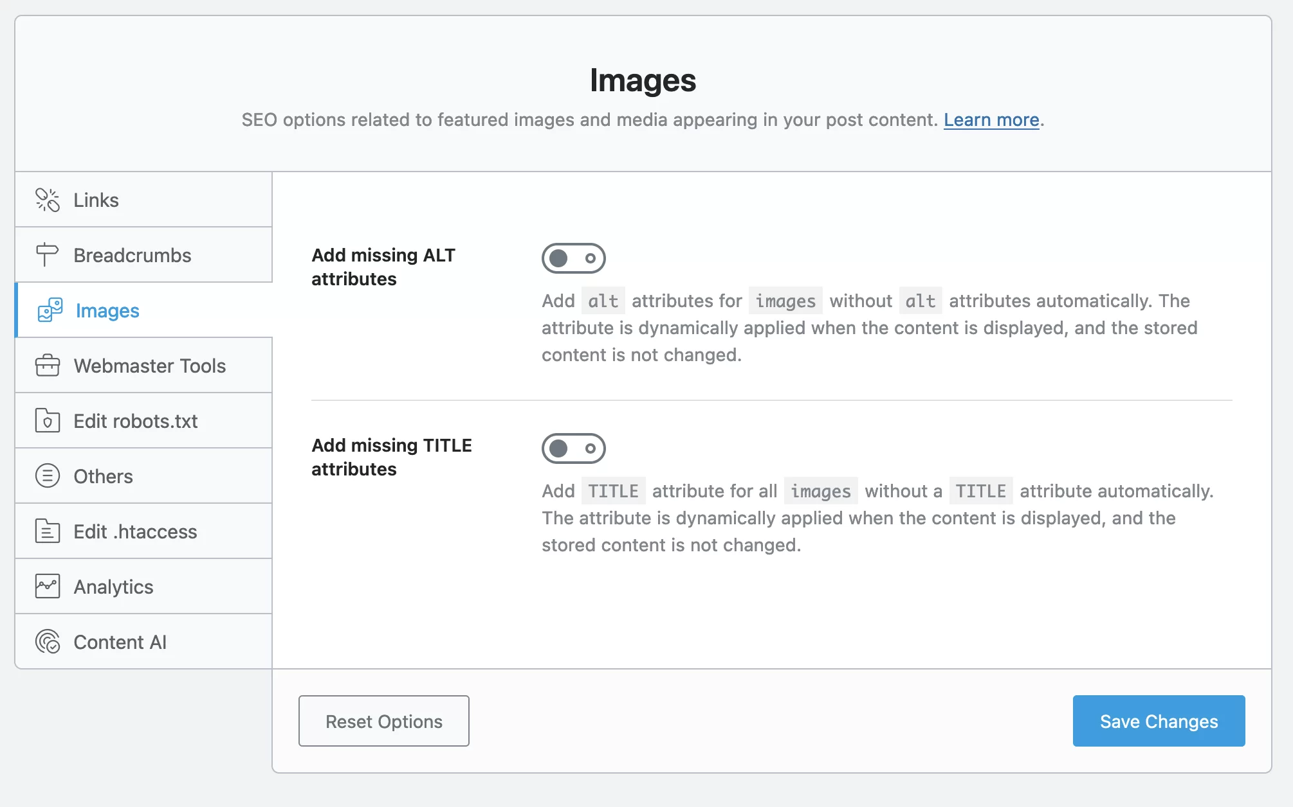Click the Analytics sidebar icon
The width and height of the screenshot is (1293, 807).
48,585
